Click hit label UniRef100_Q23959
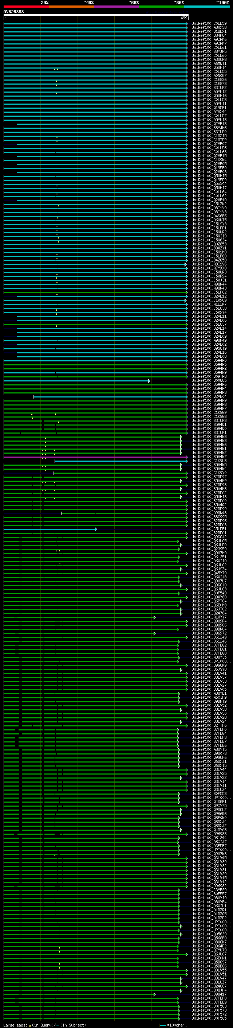The image size is (233, 1028). pyautogui.click(x=209, y=550)
